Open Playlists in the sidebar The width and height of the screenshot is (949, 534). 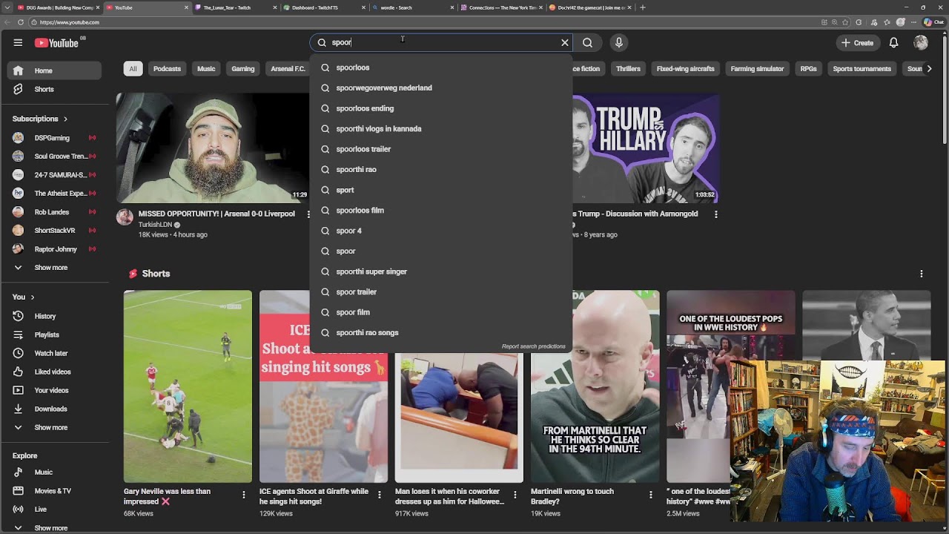pos(54,334)
